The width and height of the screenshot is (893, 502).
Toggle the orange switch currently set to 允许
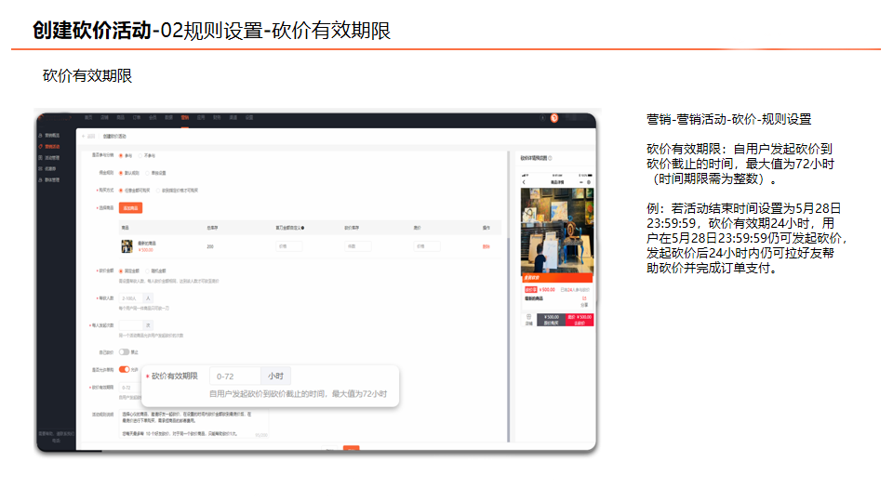pyautogui.click(x=124, y=369)
